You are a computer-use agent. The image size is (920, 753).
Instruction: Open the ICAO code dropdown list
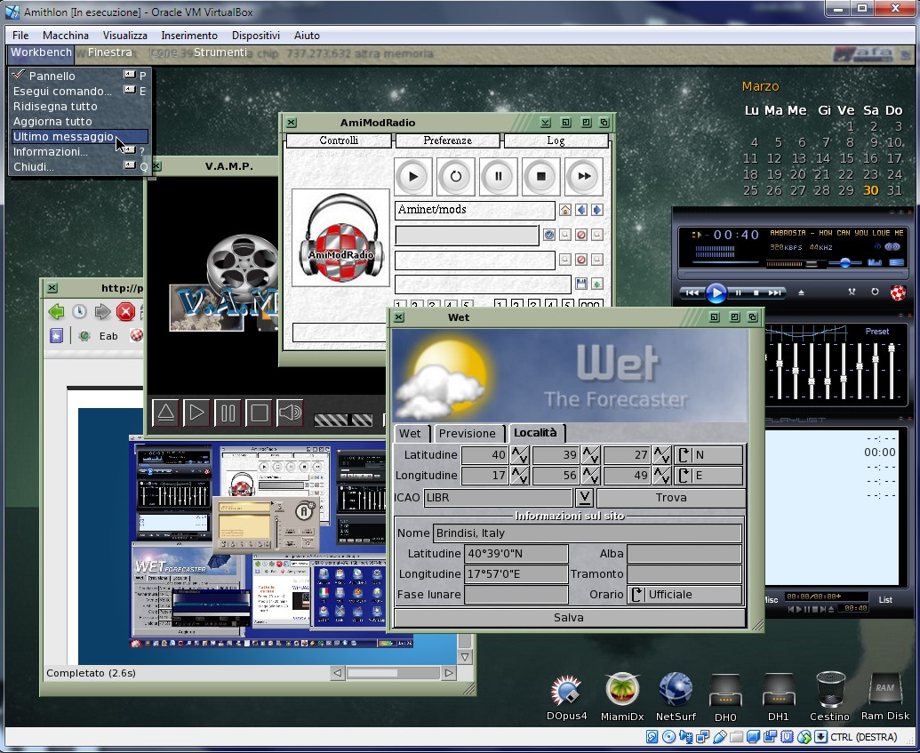[584, 498]
